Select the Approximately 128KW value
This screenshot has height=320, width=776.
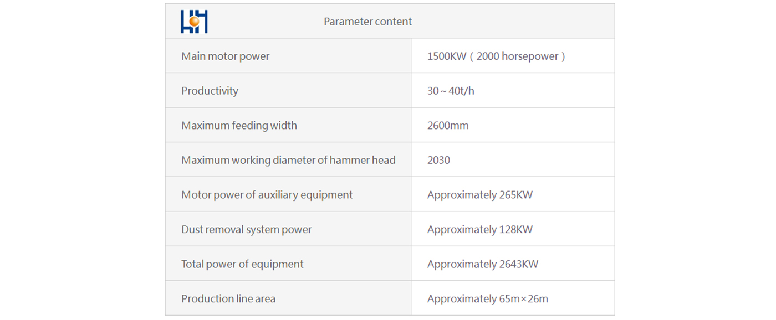479,229
